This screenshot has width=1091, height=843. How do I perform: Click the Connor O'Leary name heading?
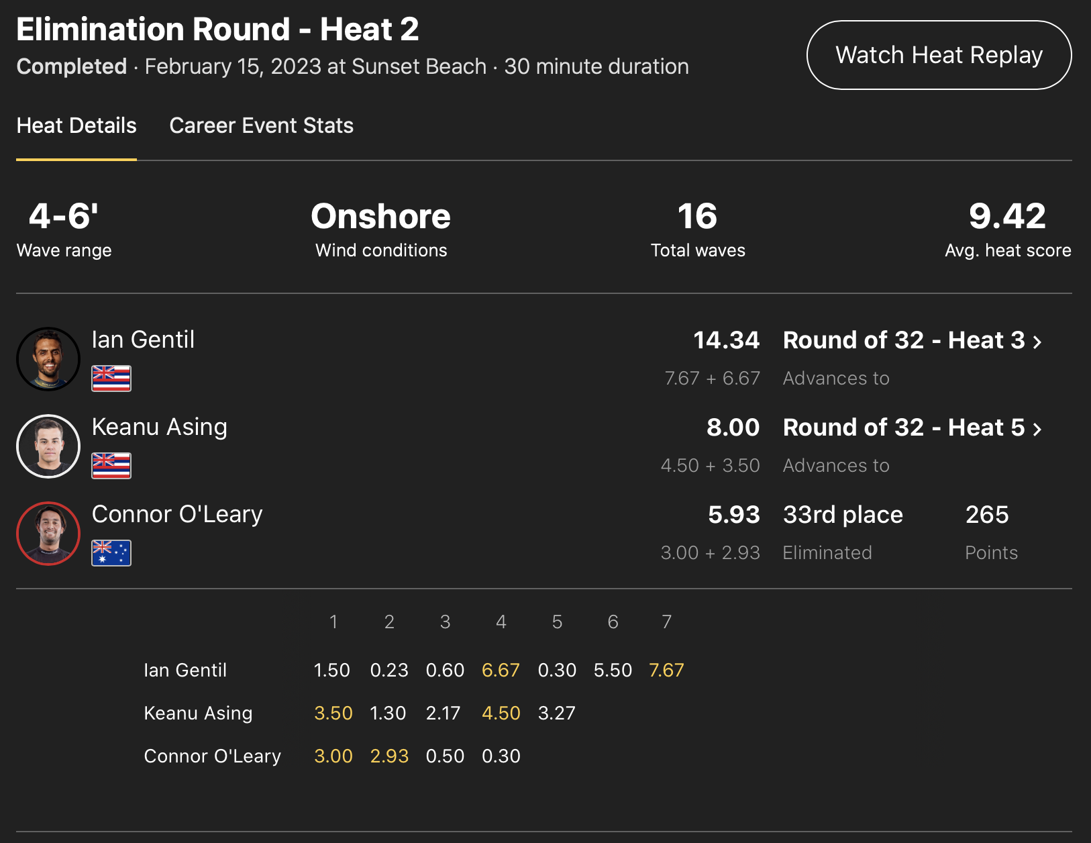click(x=177, y=514)
